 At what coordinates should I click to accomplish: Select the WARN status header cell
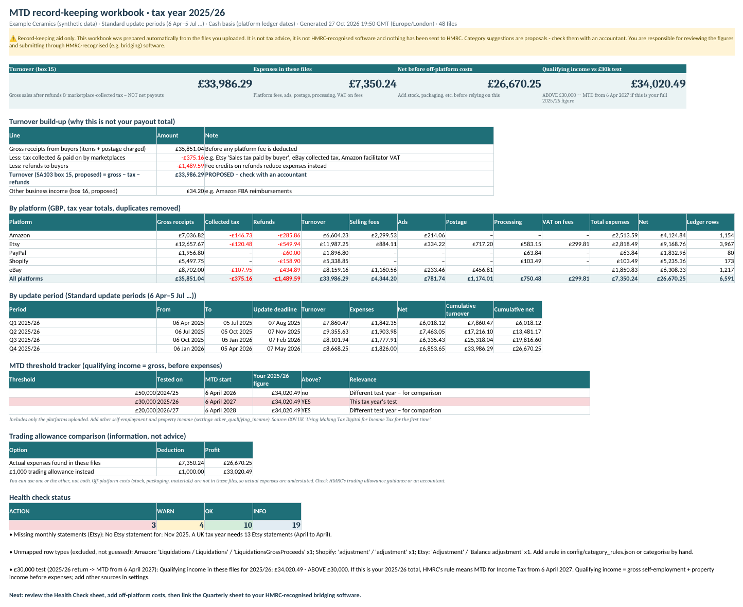(181, 511)
